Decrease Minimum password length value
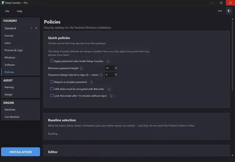 coord(116,69)
